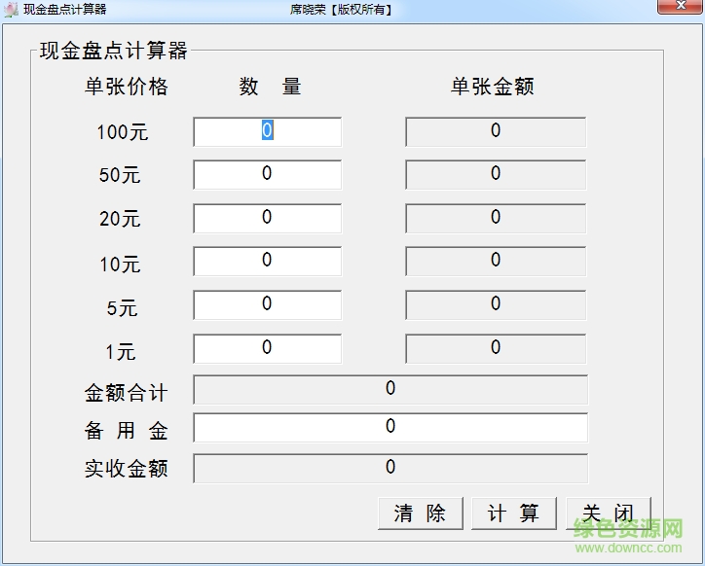Image resolution: width=705 pixels, height=566 pixels.
Task: Click the 10元 单张金额 result field
Action: pyautogui.click(x=496, y=261)
